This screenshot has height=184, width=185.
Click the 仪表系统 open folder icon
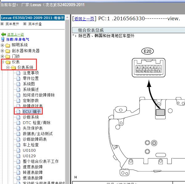tap(14, 68)
